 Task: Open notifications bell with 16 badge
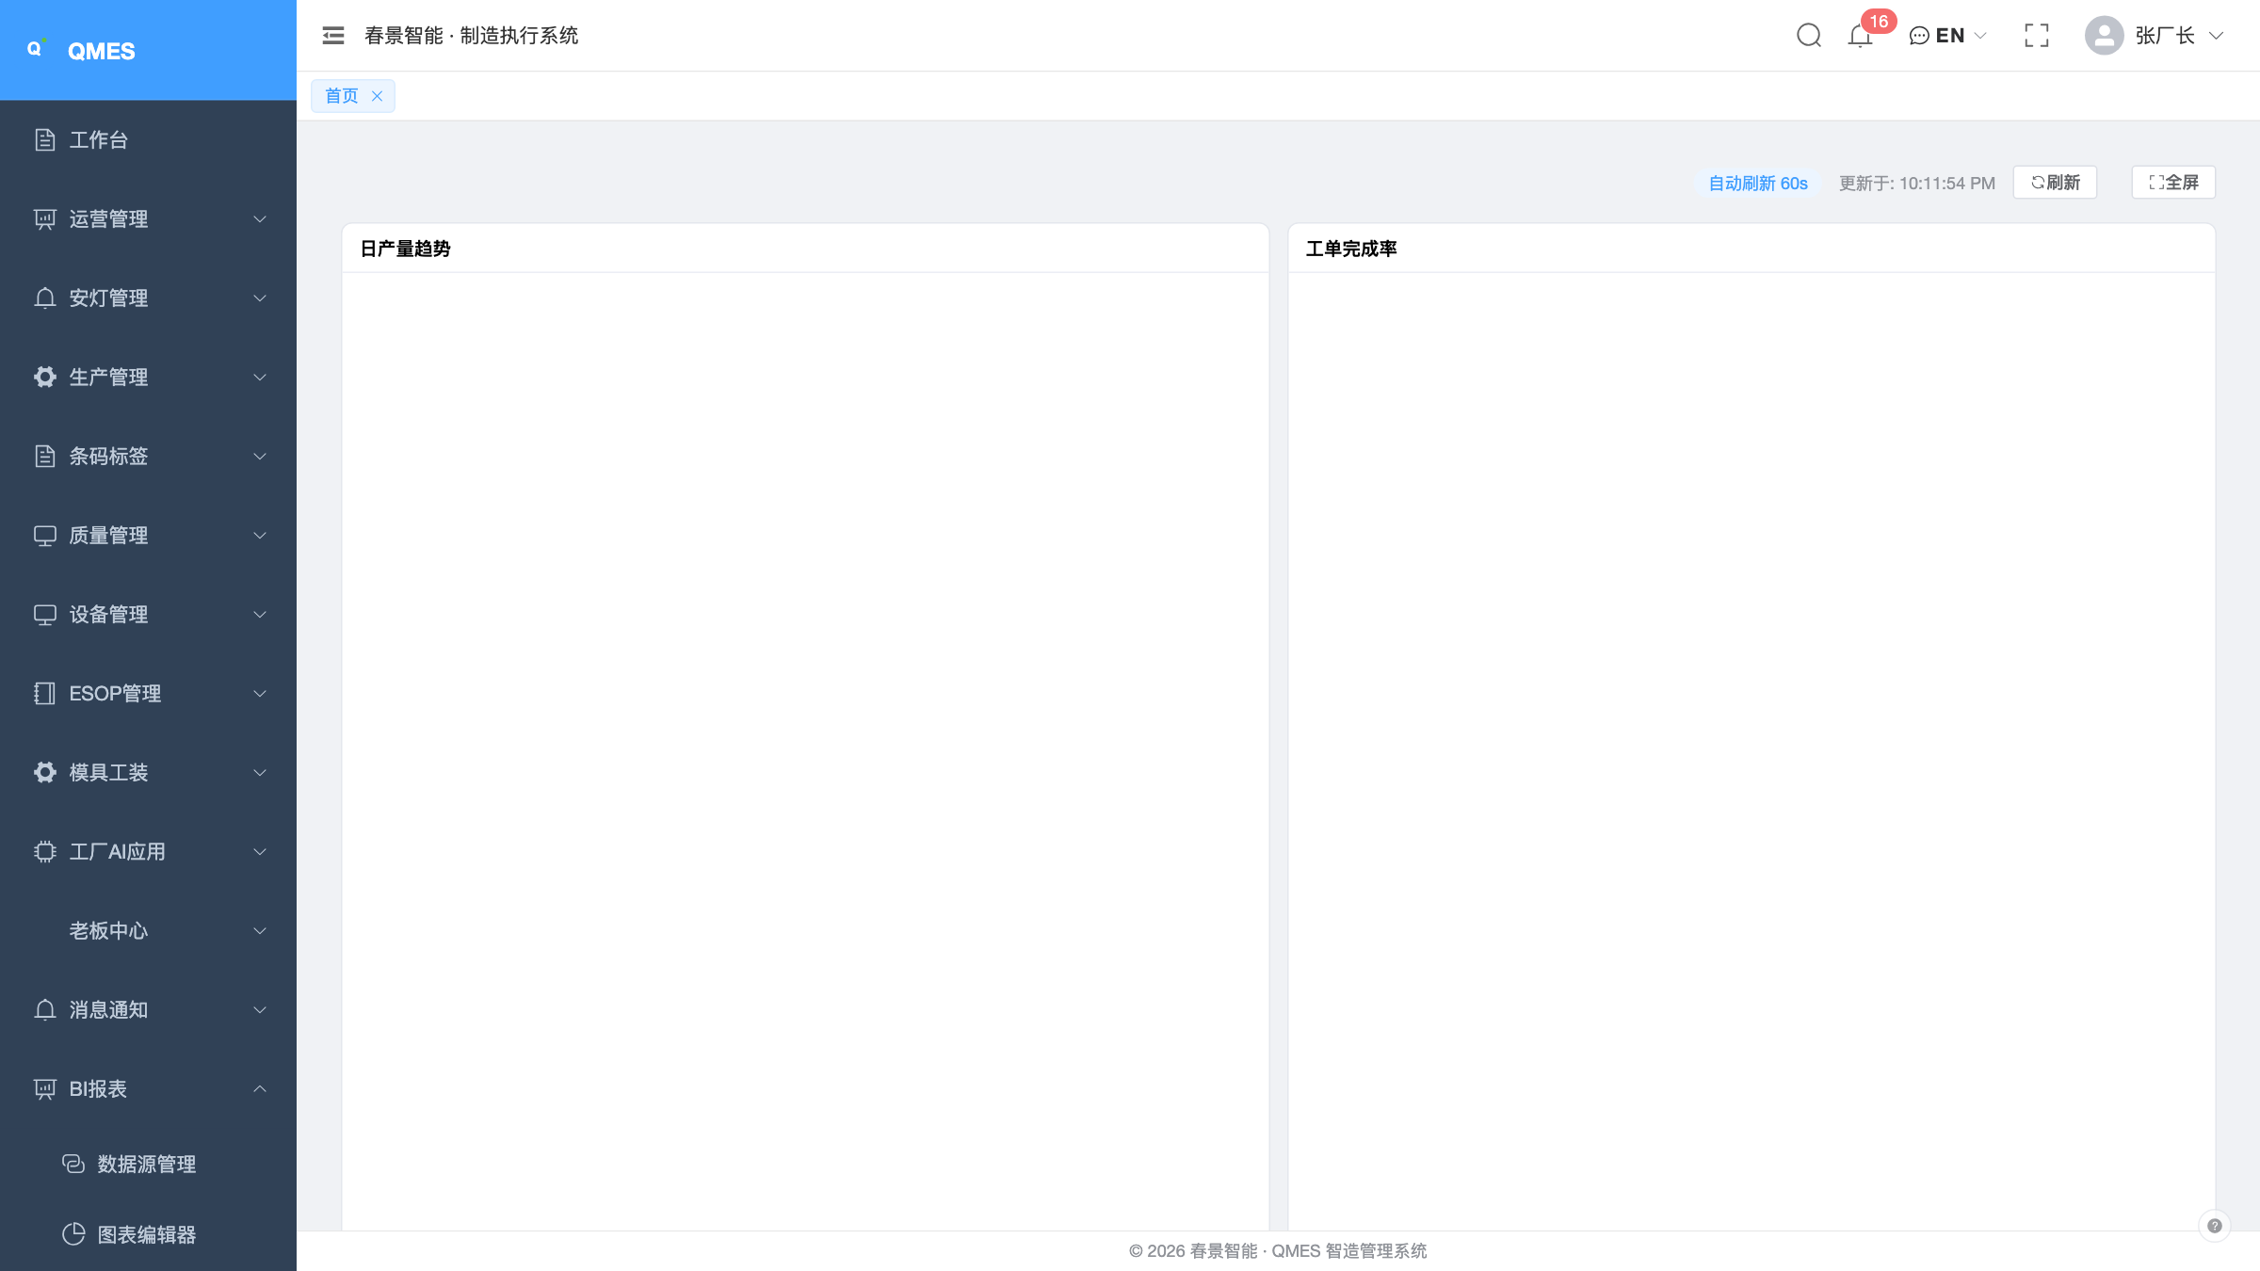click(x=1861, y=36)
